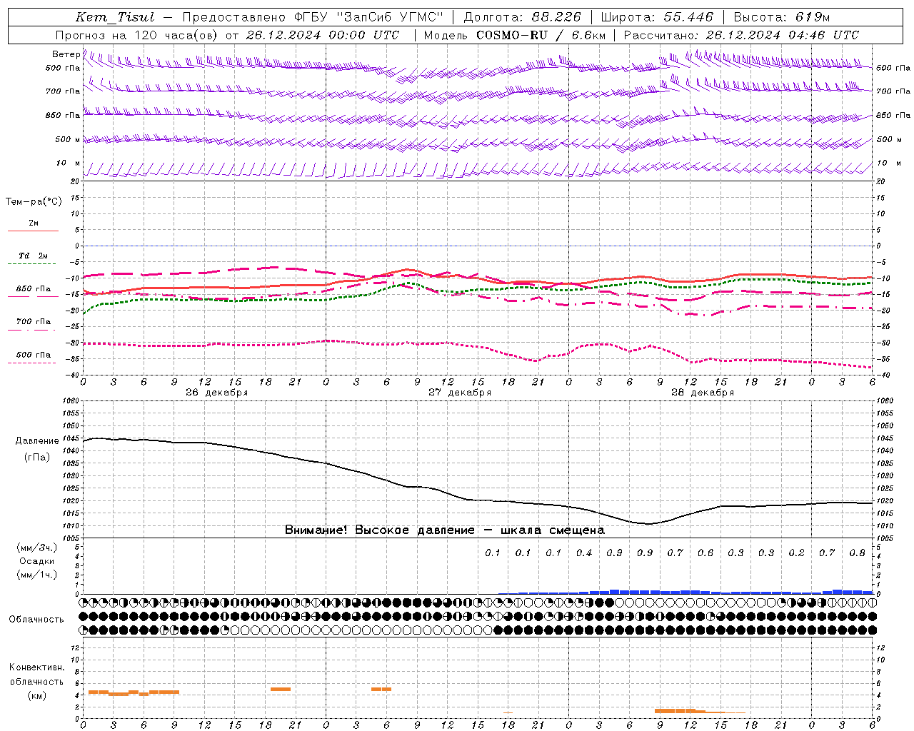Viewport: 914px width, 731px height.
Task: Click the 0.6 precipitation value
Action: [x=705, y=553]
